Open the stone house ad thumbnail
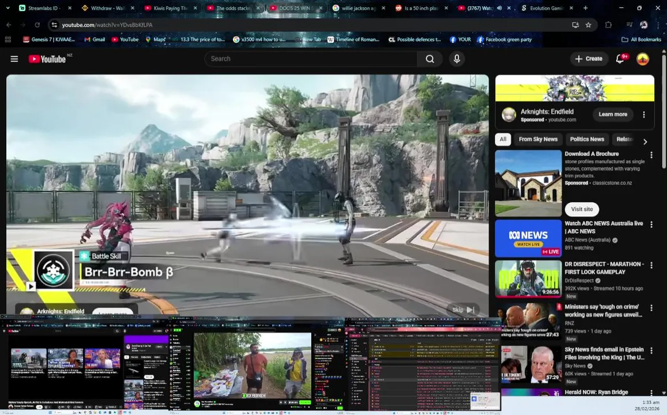 [x=528, y=183]
